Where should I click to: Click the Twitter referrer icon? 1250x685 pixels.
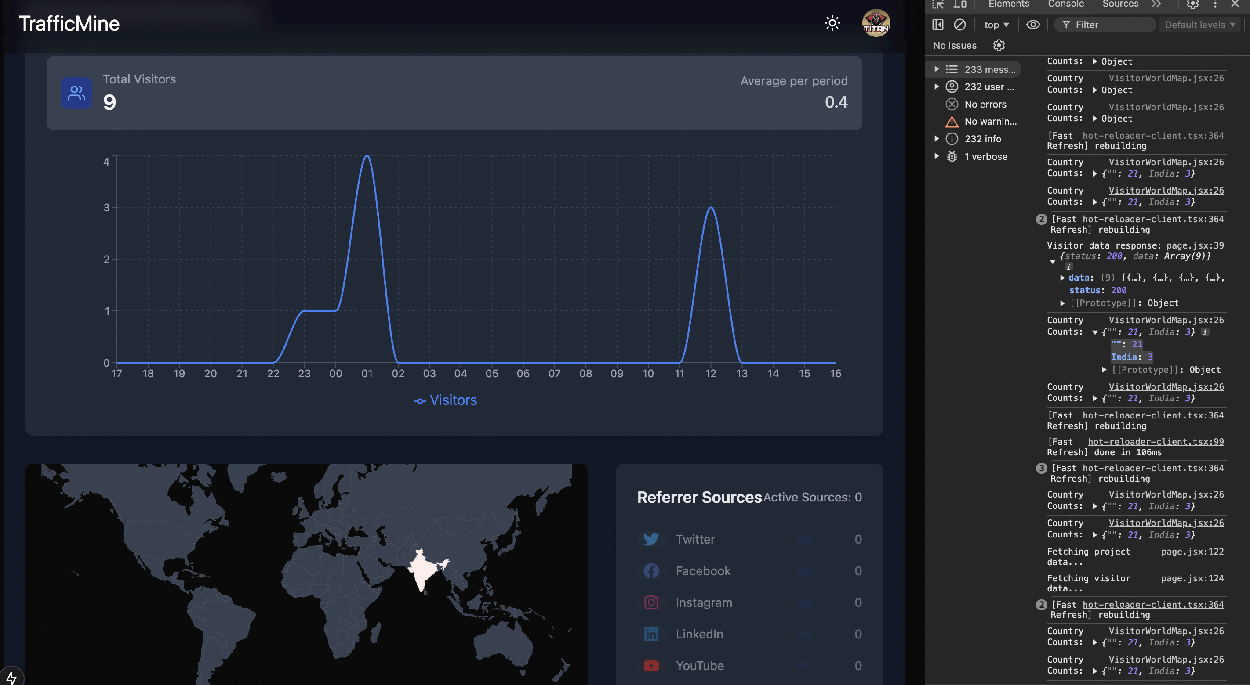(651, 539)
